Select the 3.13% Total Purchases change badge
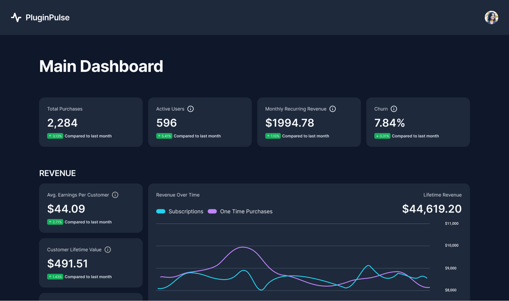Viewport: 509px width, 301px height. point(55,136)
